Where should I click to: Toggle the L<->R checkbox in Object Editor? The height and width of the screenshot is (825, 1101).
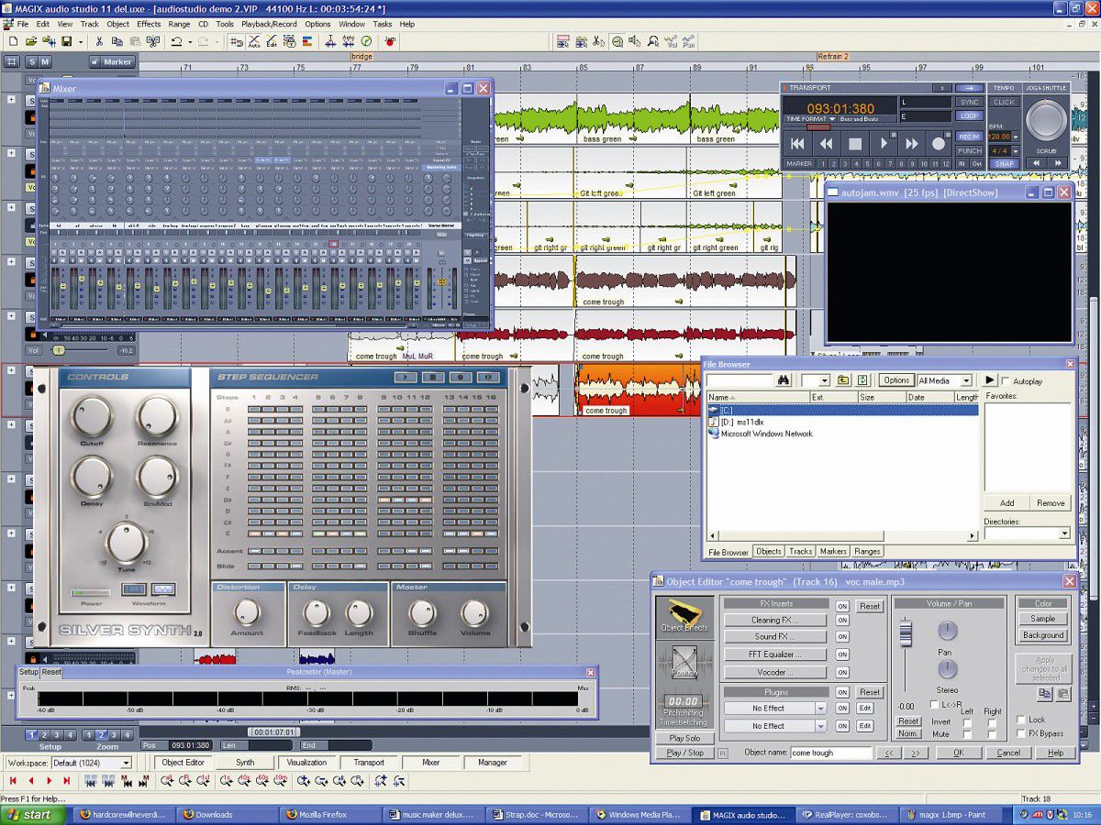tap(934, 704)
